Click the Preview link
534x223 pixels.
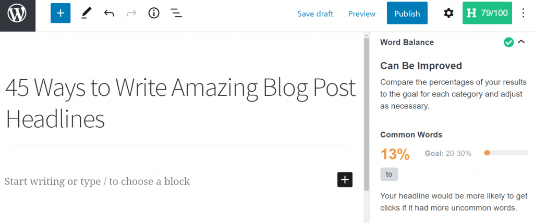pos(362,14)
